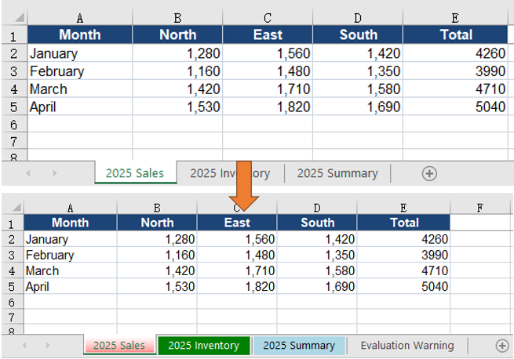Select the February cell in the upper spreadsheet
Viewport: 514px width, 359px height.
80,71
